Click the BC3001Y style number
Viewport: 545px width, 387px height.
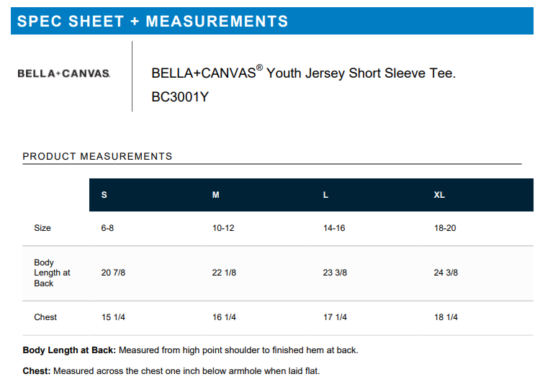click(180, 96)
